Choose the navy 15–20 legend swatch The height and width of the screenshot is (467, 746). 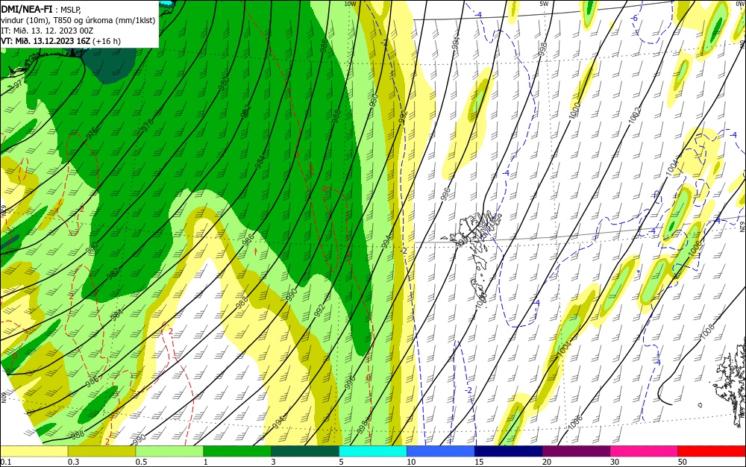pos(509,451)
